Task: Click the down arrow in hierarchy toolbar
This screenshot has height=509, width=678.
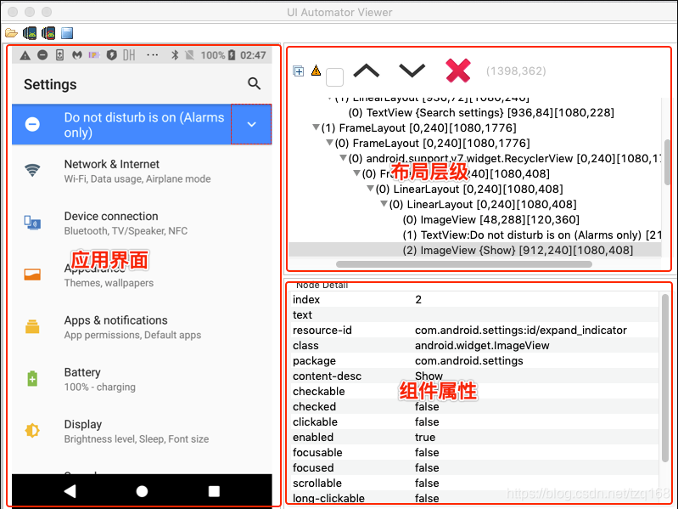Action: point(412,71)
